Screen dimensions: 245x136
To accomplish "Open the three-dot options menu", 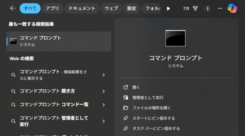I will pos(220,8).
